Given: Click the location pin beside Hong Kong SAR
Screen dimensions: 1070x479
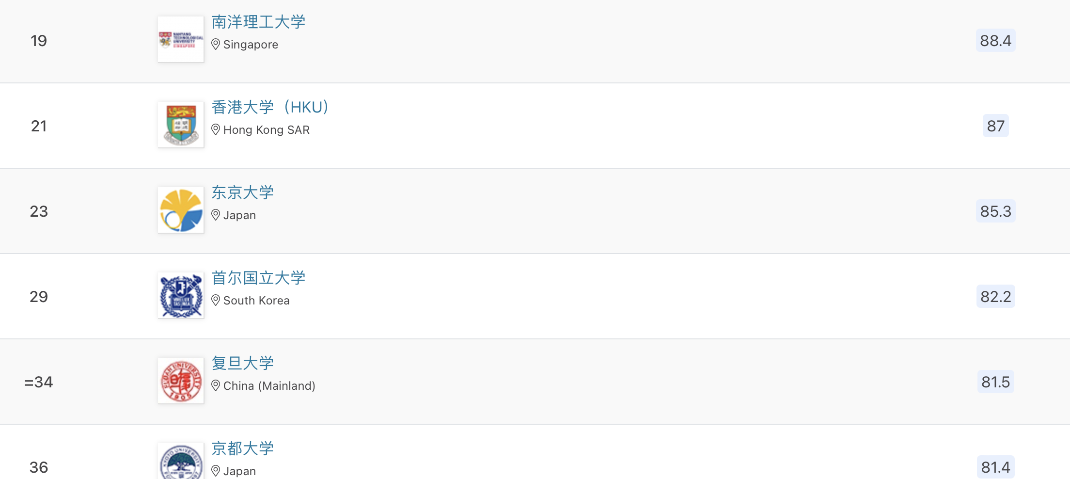Looking at the screenshot, I should tap(216, 130).
